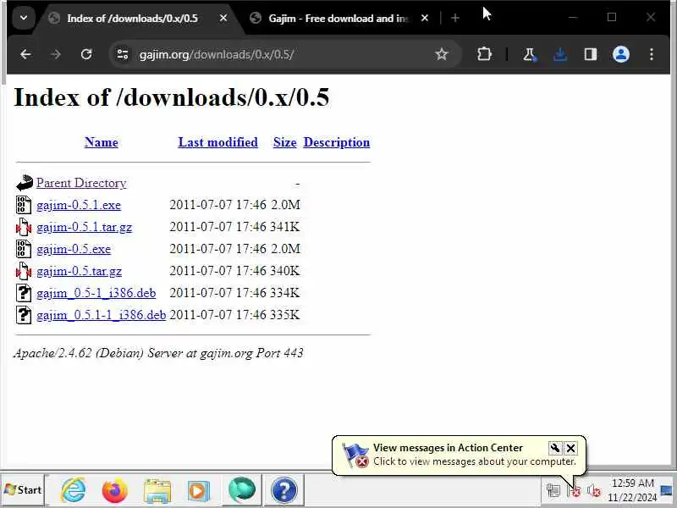Open Windows Start menu
Image resolution: width=677 pixels, height=508 pixels.
[x=23, y=490]
